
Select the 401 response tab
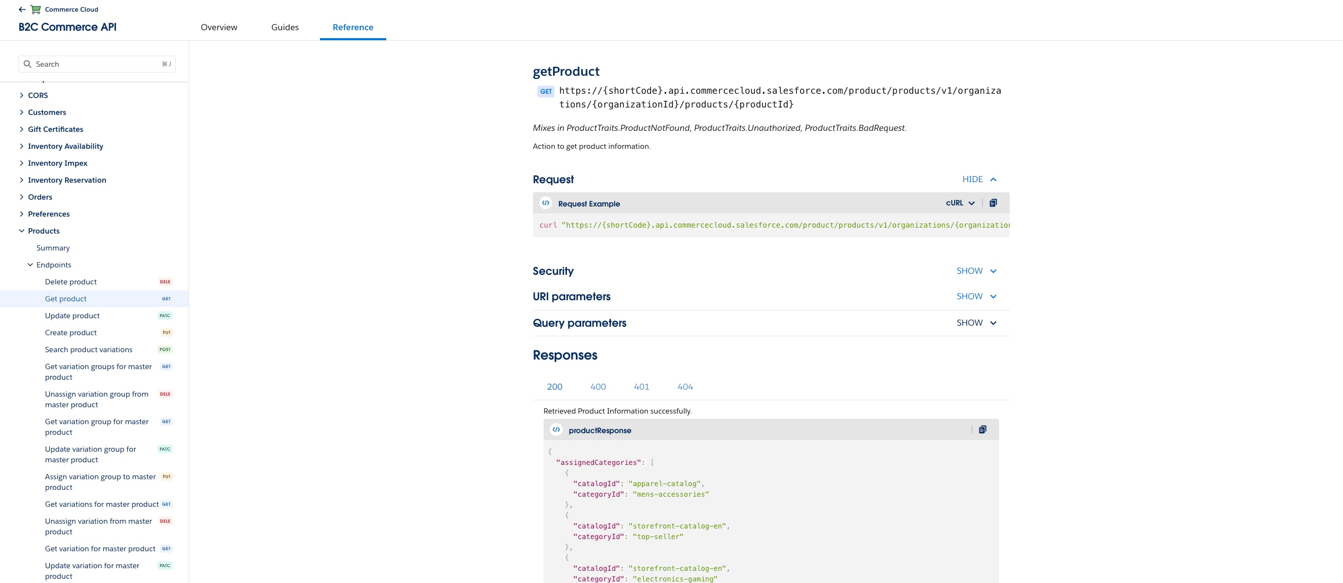tap(642, 387)
